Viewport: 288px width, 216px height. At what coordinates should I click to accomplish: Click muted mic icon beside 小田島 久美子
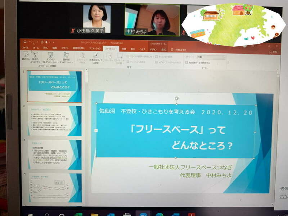pos(73,31)
